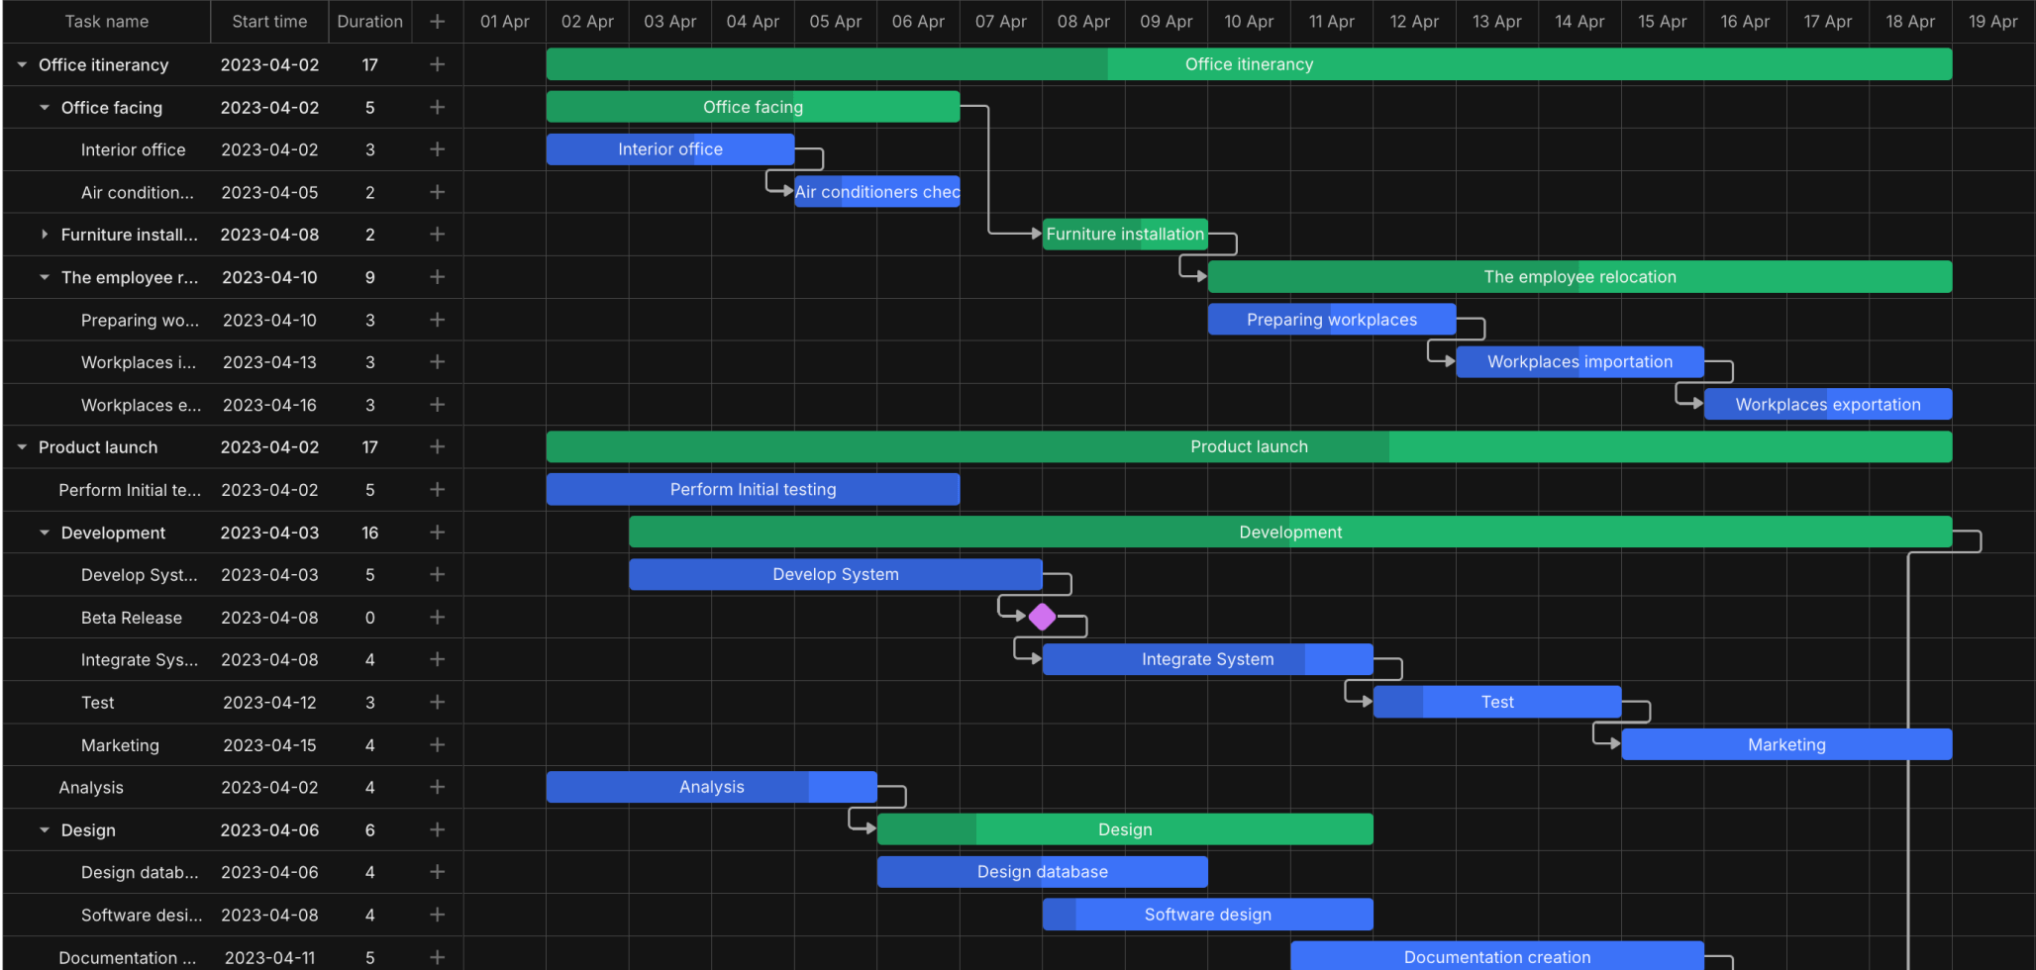The width and height of the screenshot is (2036, 970).
Task: Add a subtask to the Beta Release row
Action: (437, 617)
